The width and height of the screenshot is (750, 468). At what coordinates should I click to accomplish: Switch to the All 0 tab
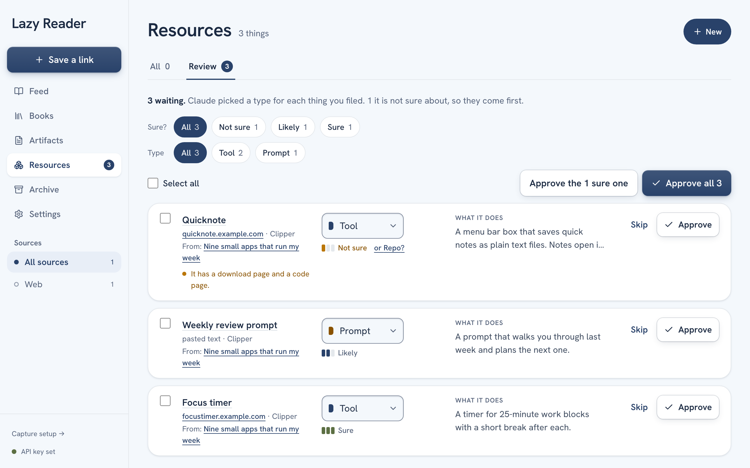160,66
